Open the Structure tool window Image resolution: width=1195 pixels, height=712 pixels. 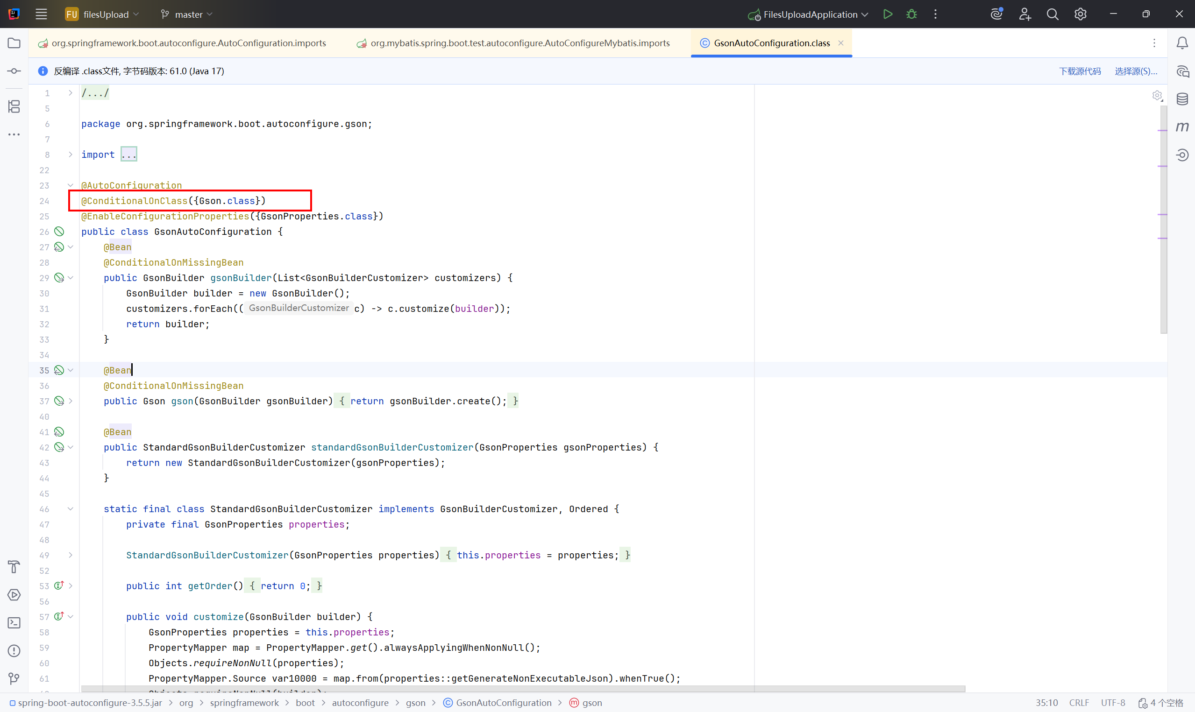[14, 106]
